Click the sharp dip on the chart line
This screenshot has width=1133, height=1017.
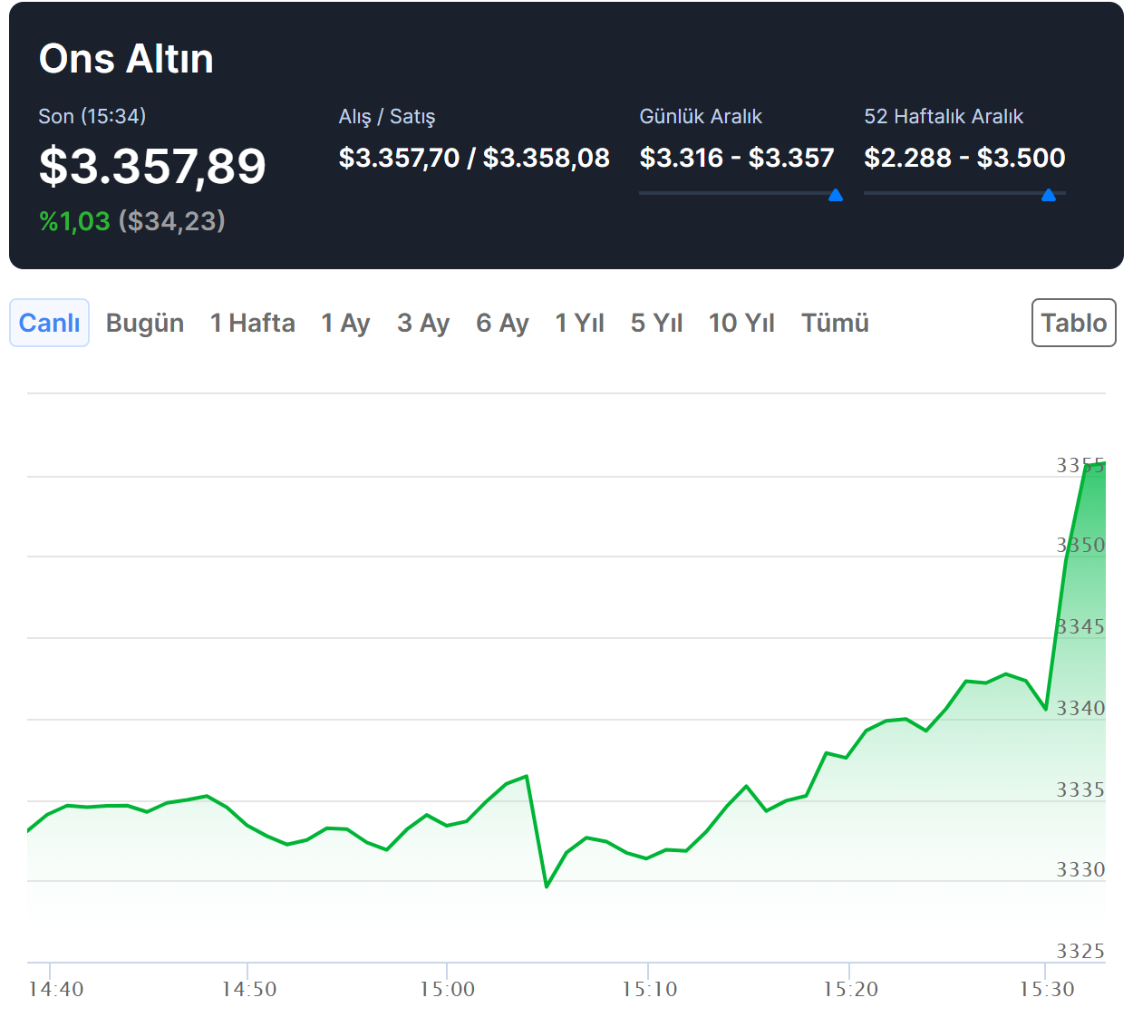(x=547, y=886)
